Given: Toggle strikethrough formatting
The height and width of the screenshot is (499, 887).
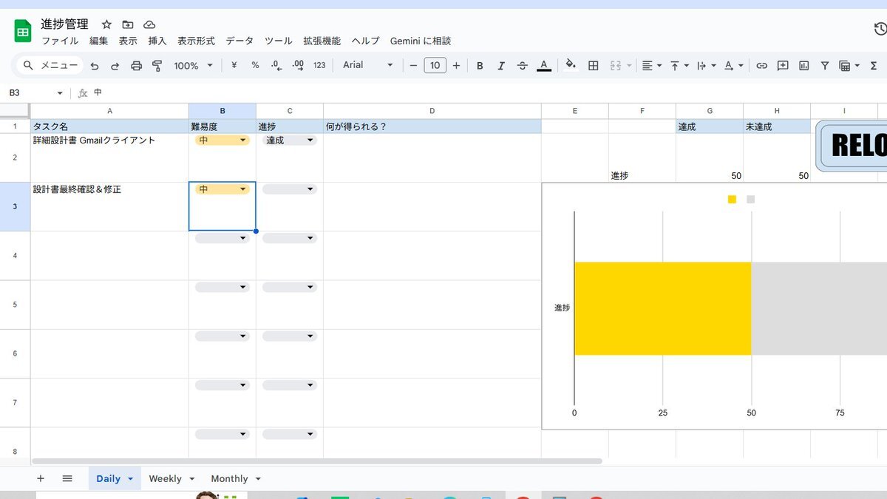Looking at the screenshot, I should [x=523, y=66].
